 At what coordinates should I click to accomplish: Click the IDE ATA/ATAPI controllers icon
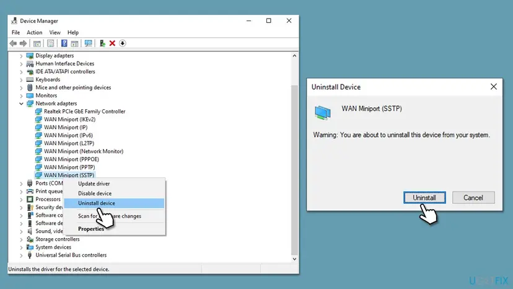[x=30, y=71]
